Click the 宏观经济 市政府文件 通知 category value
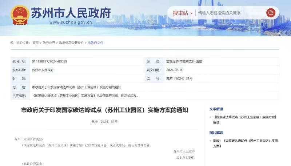Screen dimensions: 291x166 tap(184, 62)
